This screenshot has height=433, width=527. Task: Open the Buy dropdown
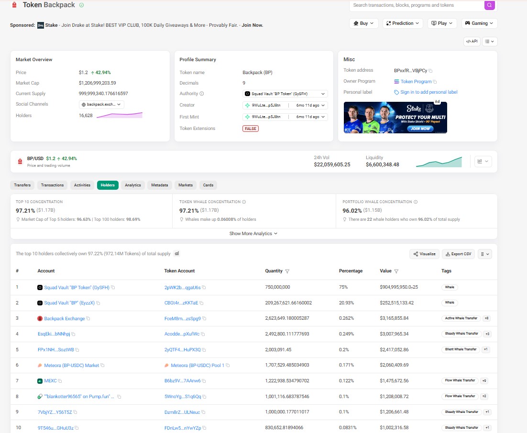[363, 23]
